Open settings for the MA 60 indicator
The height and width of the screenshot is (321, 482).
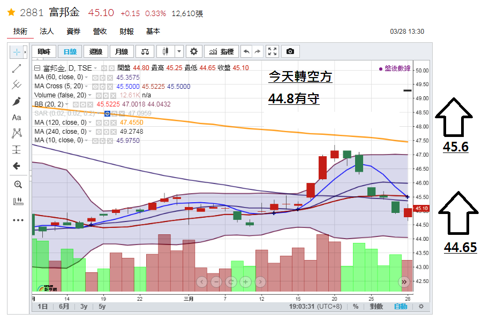(x=103, y=78)
